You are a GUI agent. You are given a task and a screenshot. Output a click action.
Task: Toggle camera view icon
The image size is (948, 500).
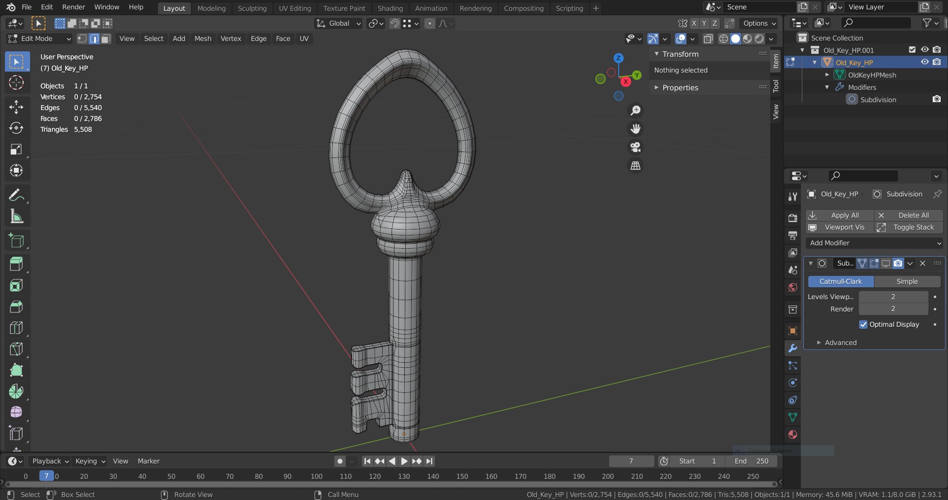point(635,147)
